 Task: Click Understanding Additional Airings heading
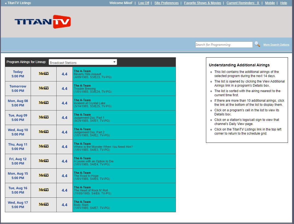(x=239, y=65)
